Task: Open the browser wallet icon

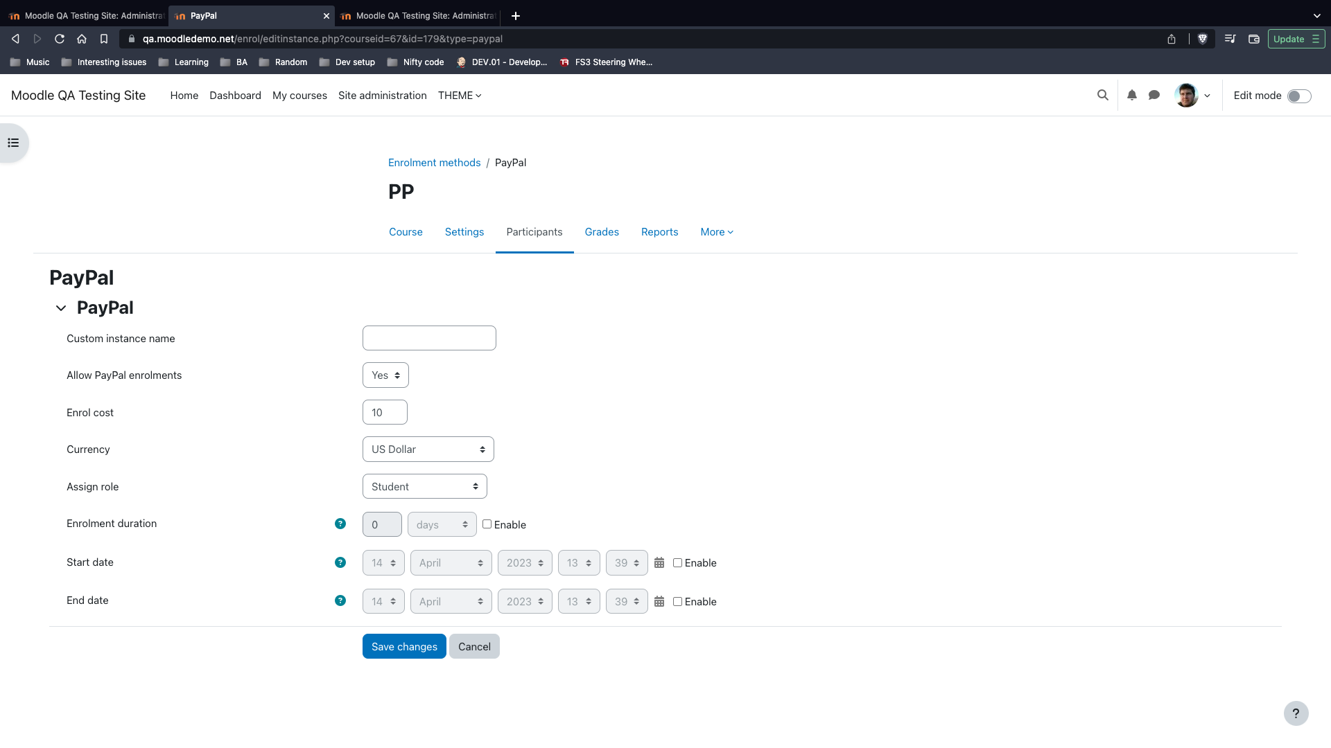Action: tap(1254, 39)
